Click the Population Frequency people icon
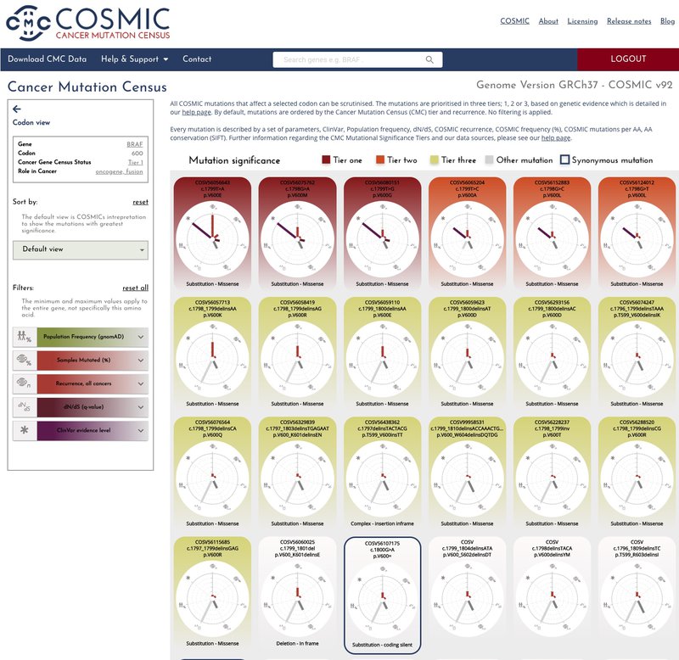The image size is (679, 660). 23,337
